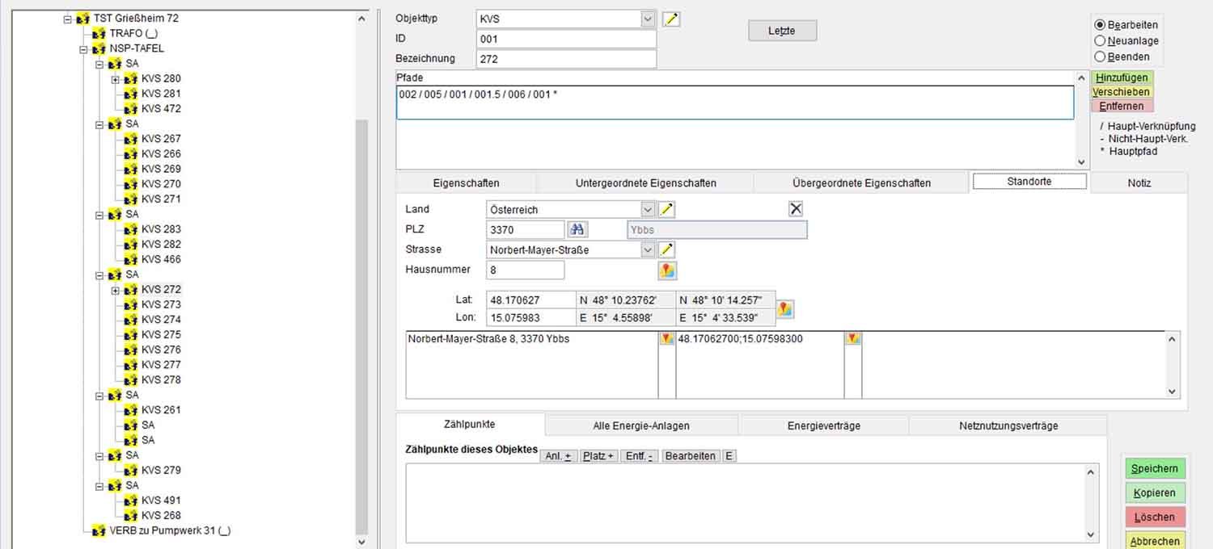This screenshot has width=1213, height=549.
Task: Click the node icon of TST Grießheim 72
Action: tap(83, 19)
